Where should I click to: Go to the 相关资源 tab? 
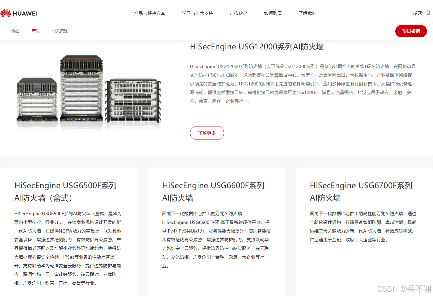(60, 31)
